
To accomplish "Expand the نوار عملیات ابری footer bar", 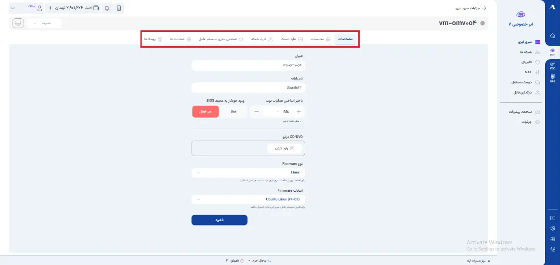I will pyautogui.click(x=478, y=261).
